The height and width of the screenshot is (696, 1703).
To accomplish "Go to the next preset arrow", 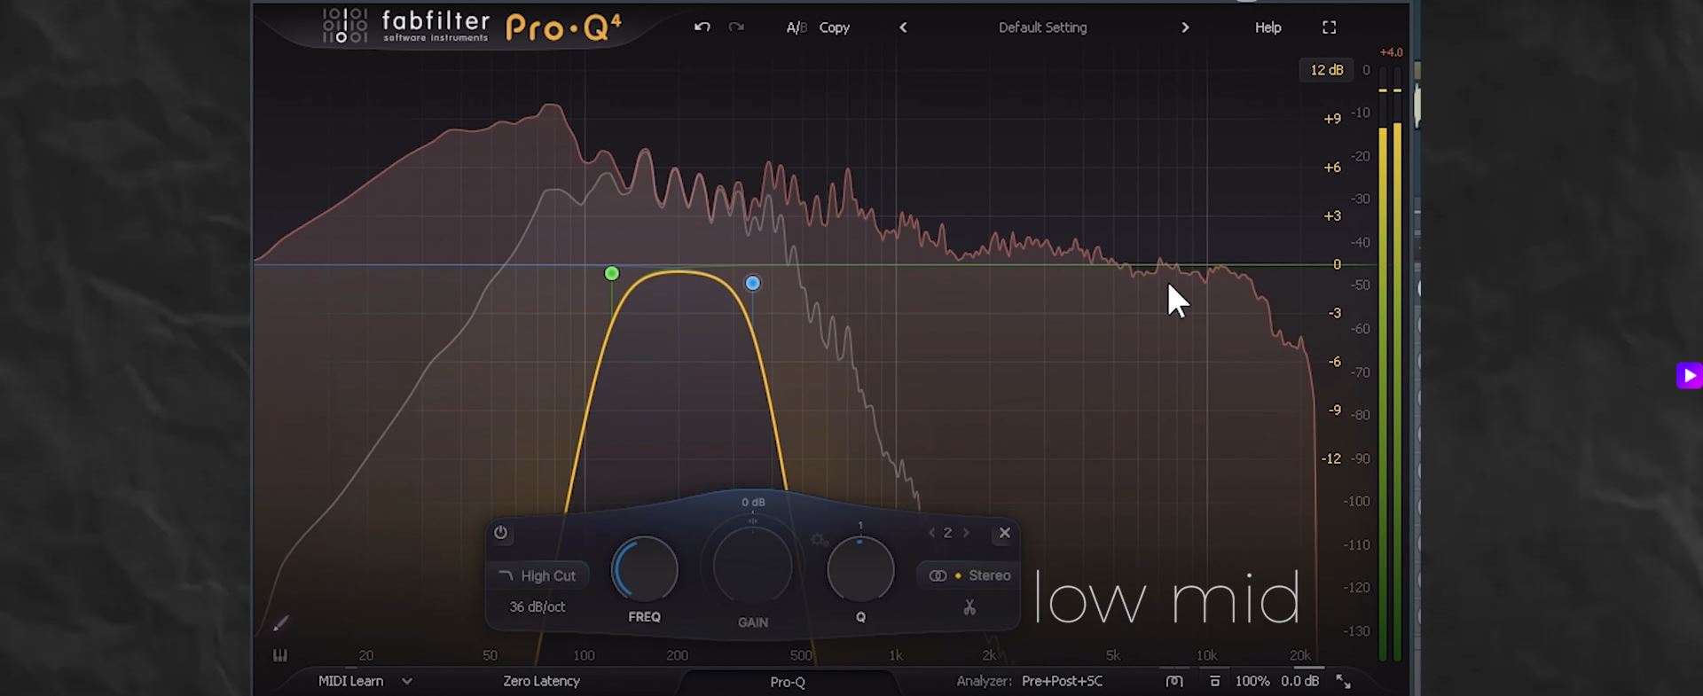I will 1185,27.
